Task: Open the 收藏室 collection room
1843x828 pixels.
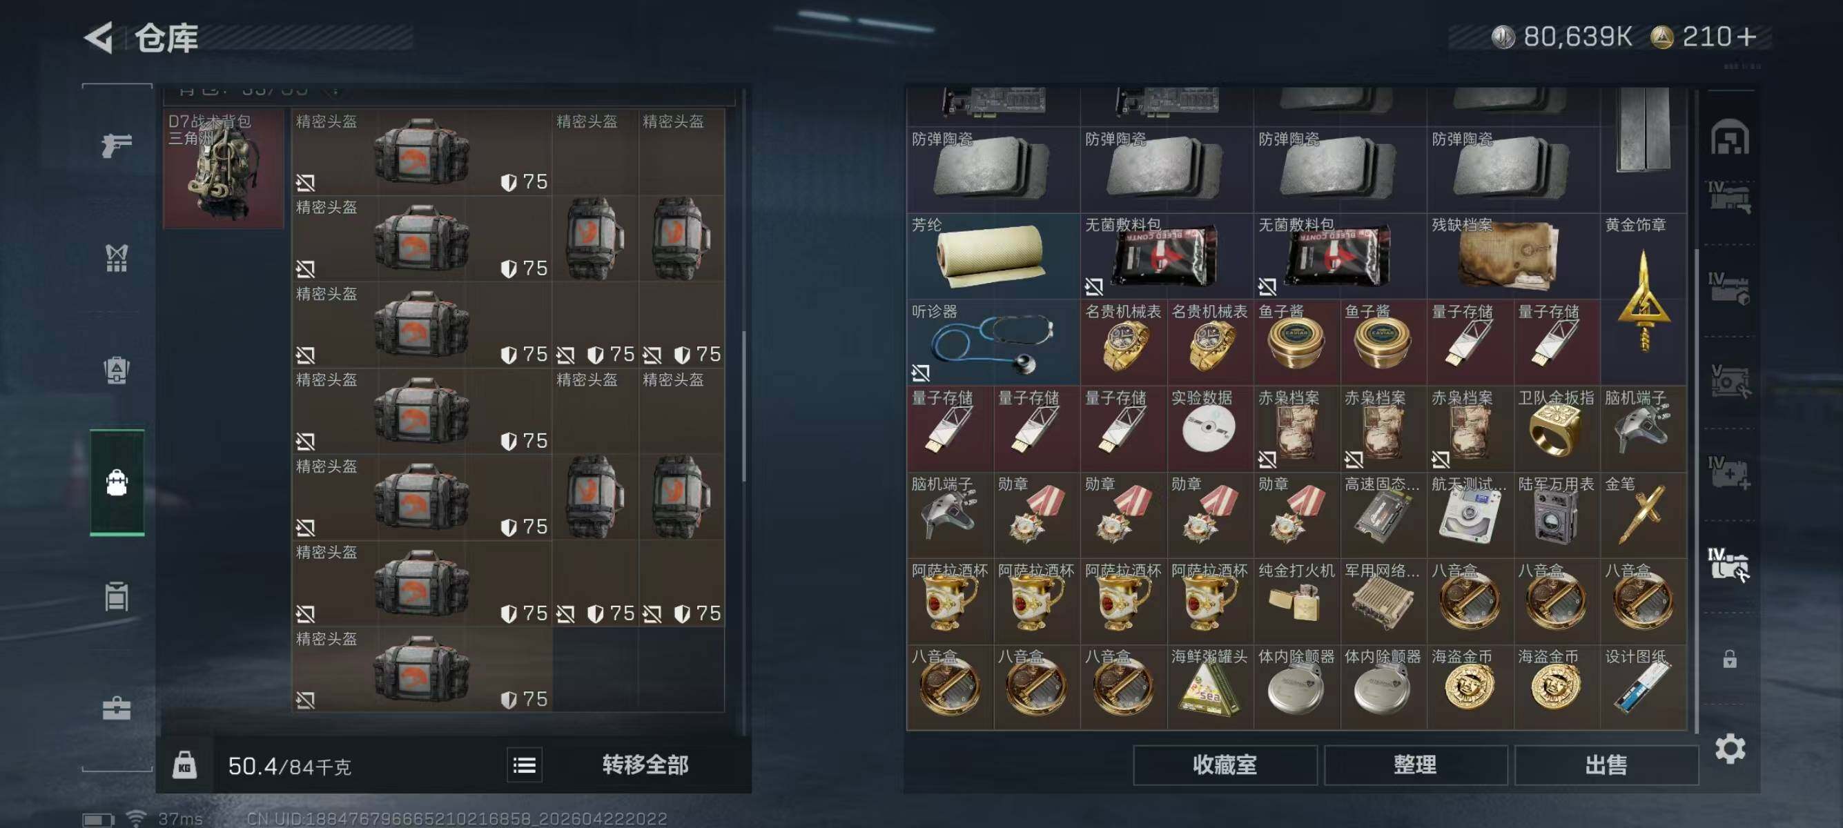Action: click(1225, 765)
